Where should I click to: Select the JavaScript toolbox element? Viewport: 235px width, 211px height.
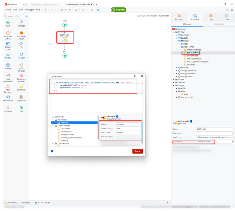[x=8, y=108]
